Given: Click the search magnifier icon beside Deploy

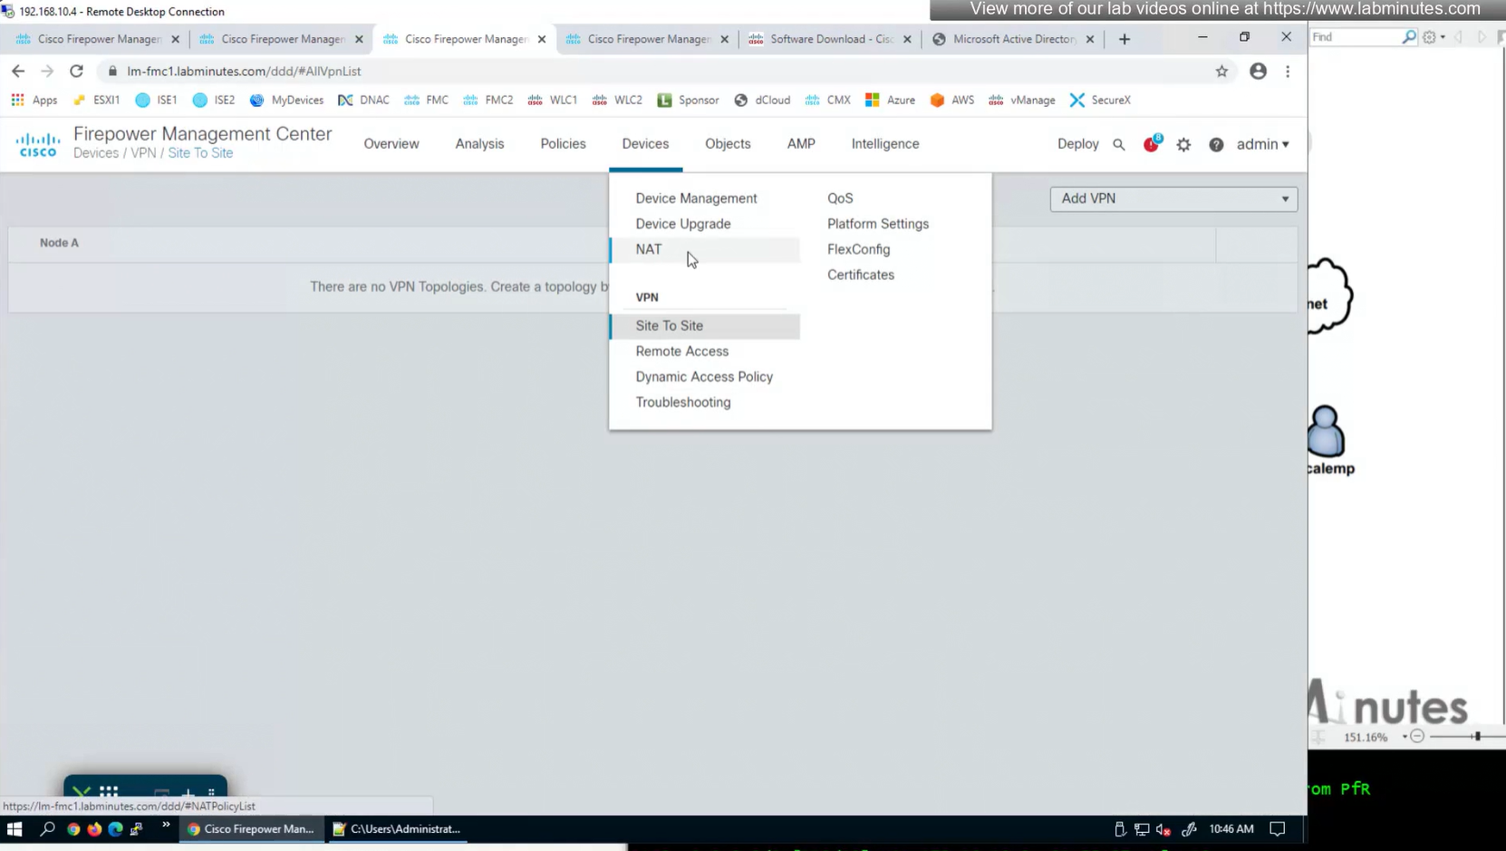Looking at the screenshot, I should [x=1119, y=145].
